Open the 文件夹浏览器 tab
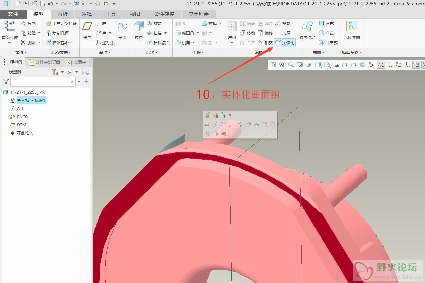 pyautogui.click(x=45, y=62)
